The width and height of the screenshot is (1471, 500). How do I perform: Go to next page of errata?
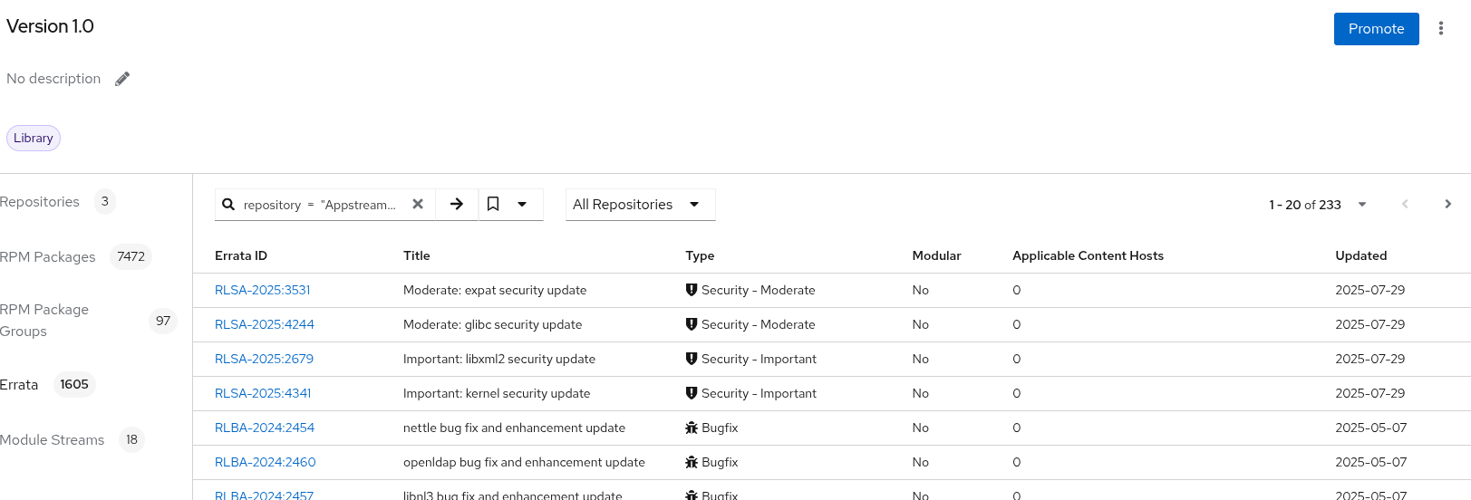click(x=1447, y=205)
